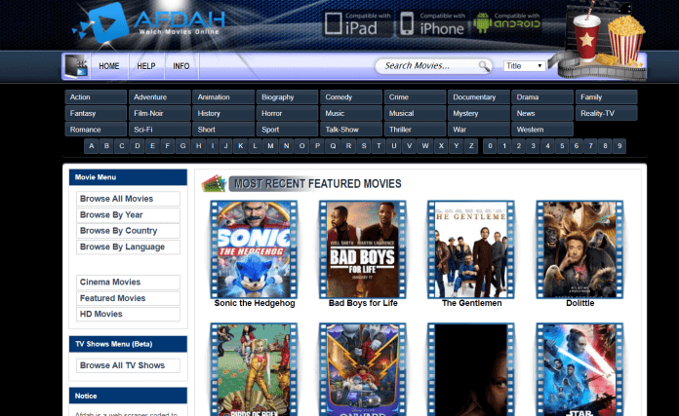Viewport: 679px width, 416px height.
Task: Open Browse All TV Shows link
Action: (128, 365)
